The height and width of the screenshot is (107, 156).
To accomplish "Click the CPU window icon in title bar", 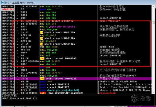I will click(x=3, y=3).
